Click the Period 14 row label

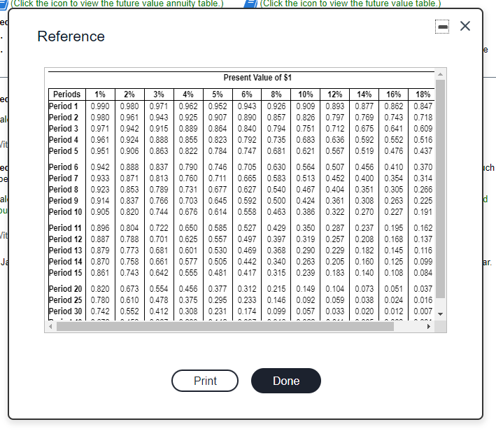(x=66, y=261)
